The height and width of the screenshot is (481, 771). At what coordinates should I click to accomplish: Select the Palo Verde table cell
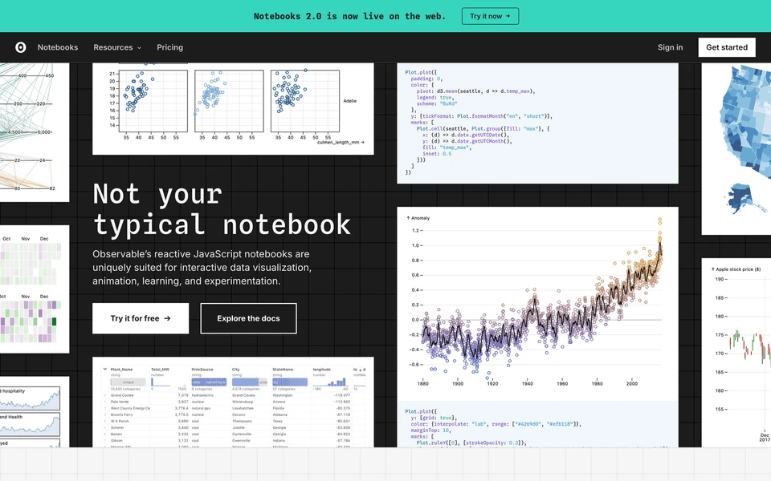tap(120, 402)
